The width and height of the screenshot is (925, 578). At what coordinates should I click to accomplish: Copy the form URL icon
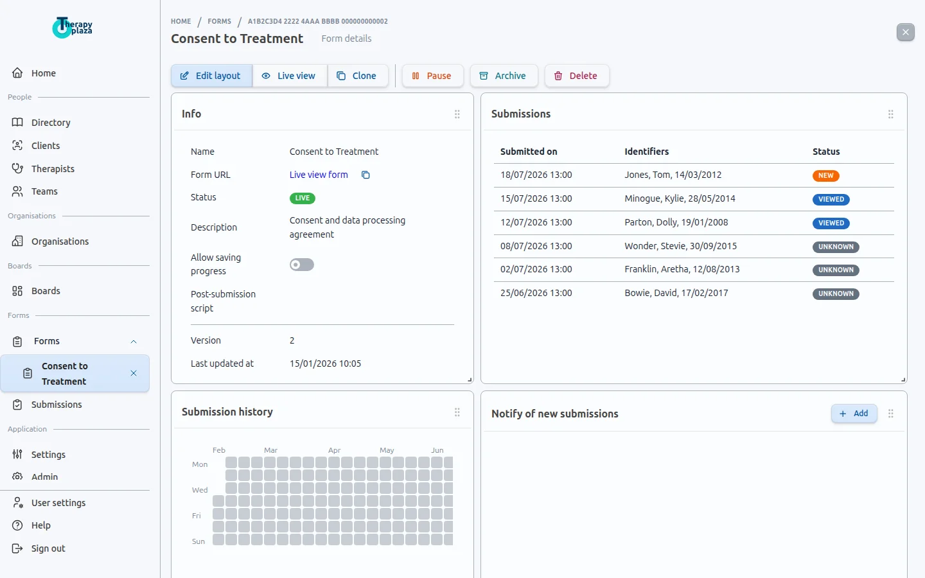pos(366,175)
